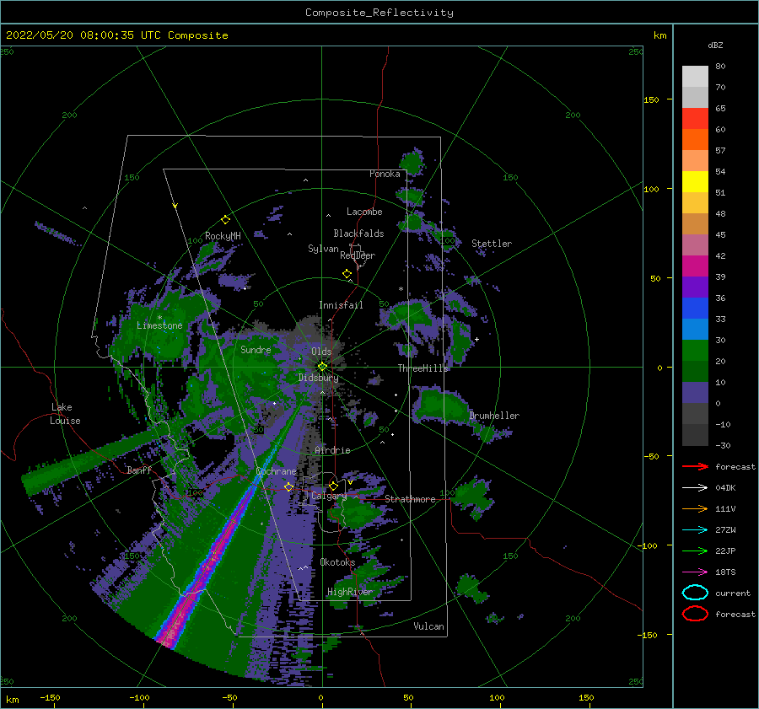759x709 pixels.
Task: Click the magenta 18TS arrow icon
Action: click(695, 572)
